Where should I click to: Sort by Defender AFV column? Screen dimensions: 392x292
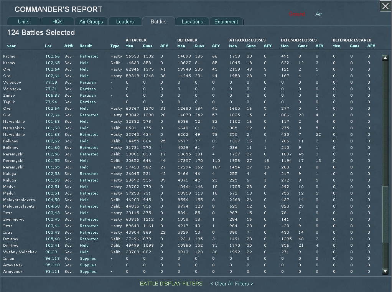coord(216,46)
